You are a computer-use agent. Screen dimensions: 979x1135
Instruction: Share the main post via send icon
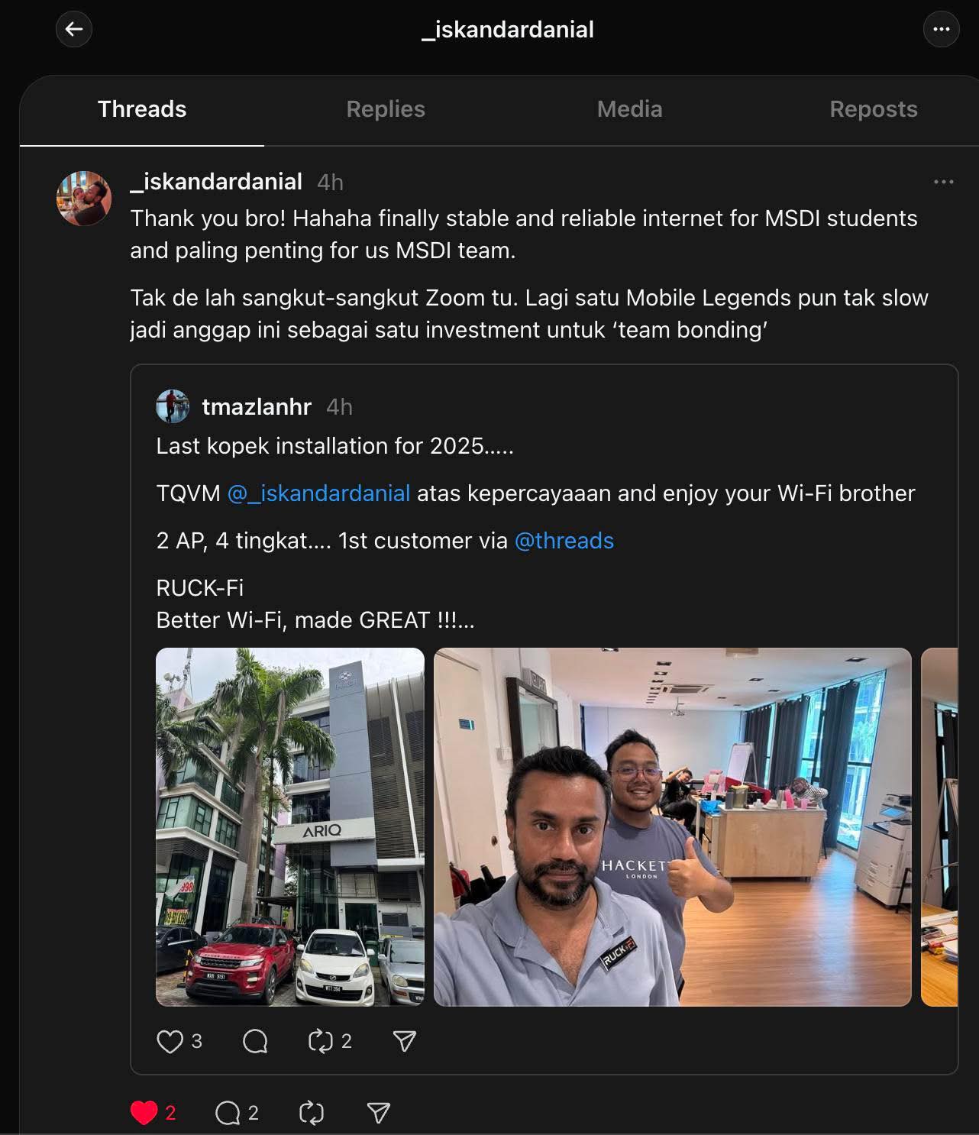pos(379,1113)
